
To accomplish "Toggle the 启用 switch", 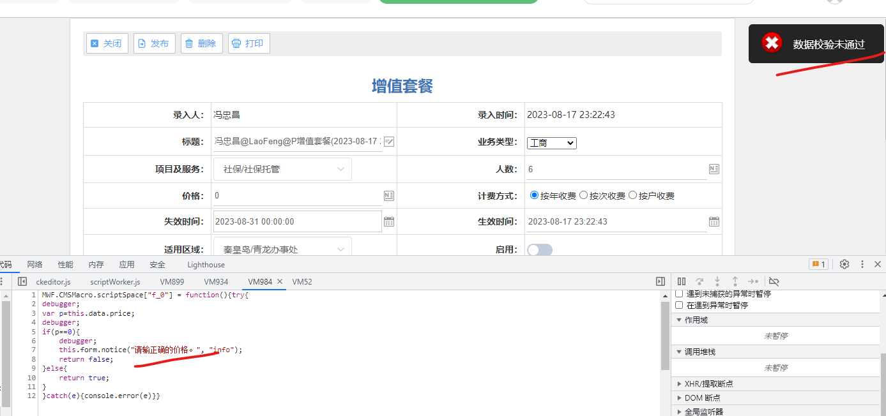I will click(x=540, y=249).
